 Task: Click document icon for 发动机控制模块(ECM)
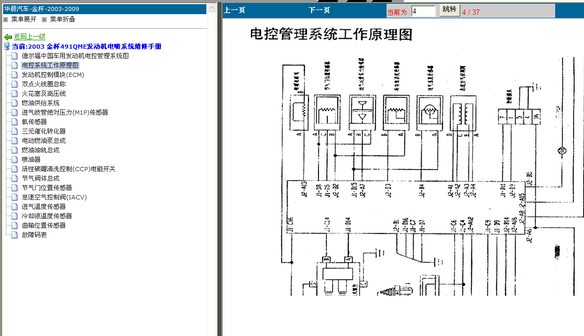(x=15, y=75)
